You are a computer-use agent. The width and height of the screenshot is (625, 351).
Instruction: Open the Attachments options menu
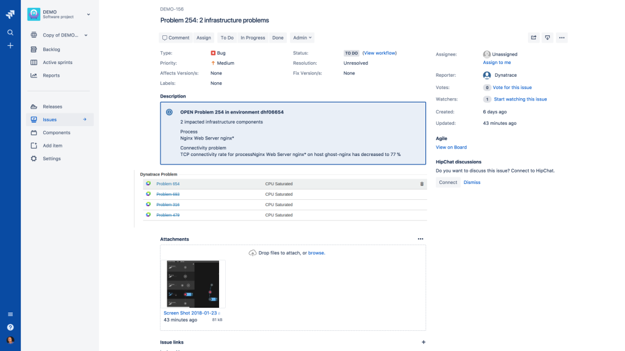point(421,239)
